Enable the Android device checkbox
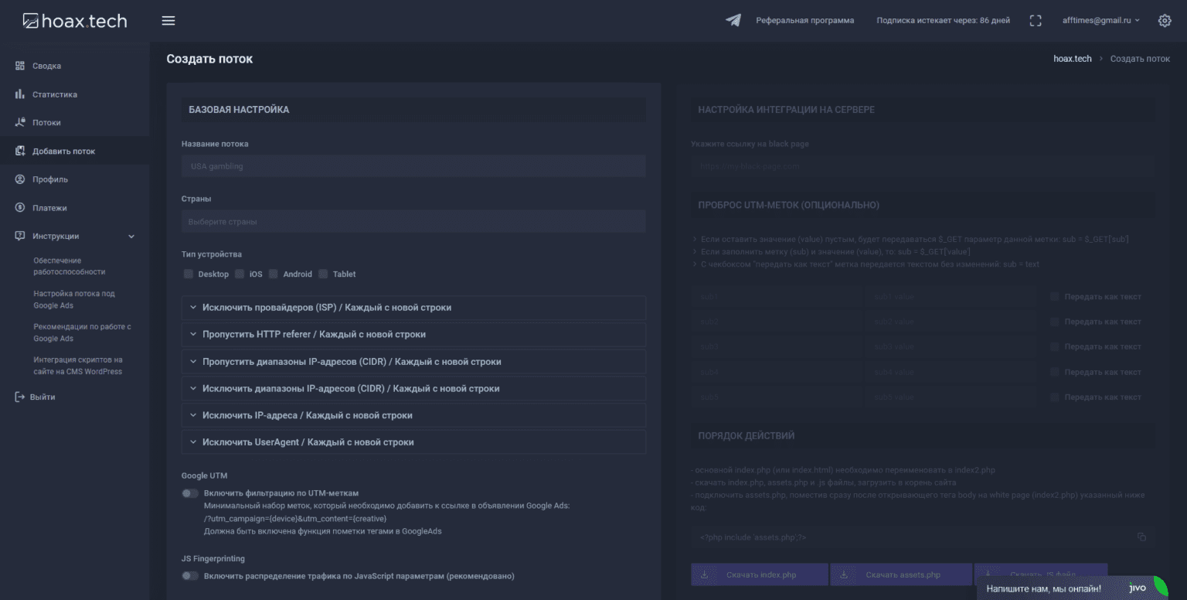This screenshot has width=1187, height=600. tap(274, 274)
